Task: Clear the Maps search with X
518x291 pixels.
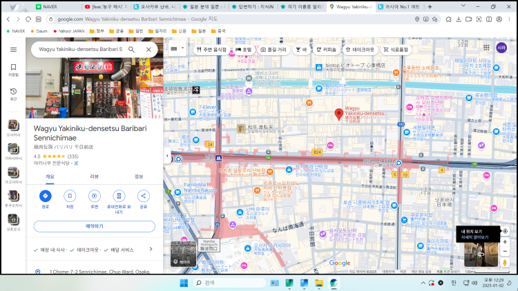Action: (148, 50)
